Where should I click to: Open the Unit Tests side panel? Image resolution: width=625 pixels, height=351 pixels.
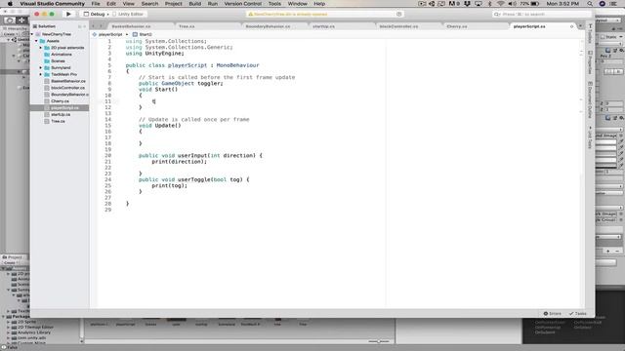[590, 137]
